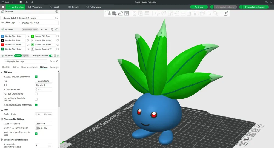This screenshot has width=274, height=148.
Task: Click the Auto orient toolbar icon
Action: [120, 13]
